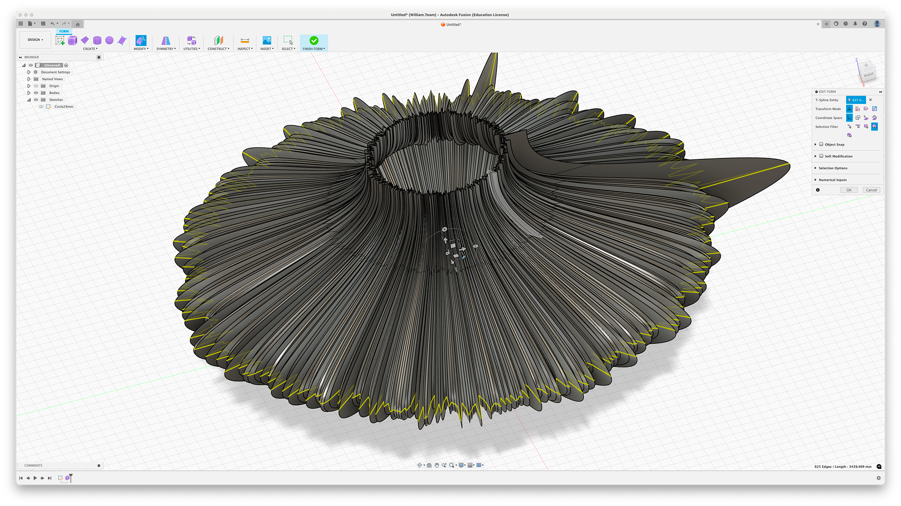This screenshot has width=901, height=506.
Task: Choose View Space coordinate icon
Action: click(x=858, y=118)
